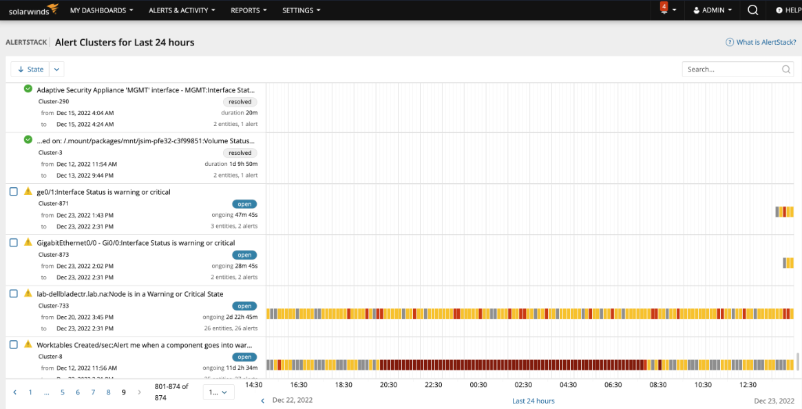Click the Cluster-733 label
This screenshot has width=802, height=409.
pyautogui.click(x=54, y=306)
